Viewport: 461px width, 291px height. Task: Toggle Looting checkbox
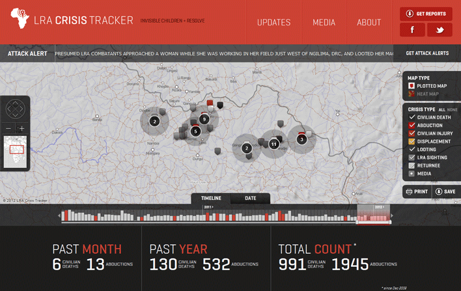point(412,149)
